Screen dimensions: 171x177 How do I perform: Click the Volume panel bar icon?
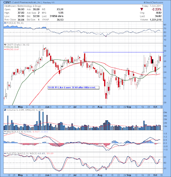coord(5,110)
